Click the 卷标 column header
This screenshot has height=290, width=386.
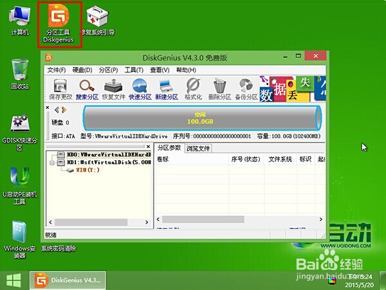[192, 159]
